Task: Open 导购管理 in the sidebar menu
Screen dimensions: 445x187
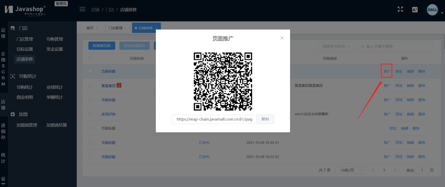Action: coord(55,39)
